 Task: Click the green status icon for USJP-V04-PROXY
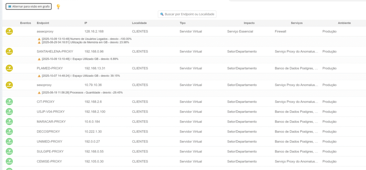(x=9, y=112)
